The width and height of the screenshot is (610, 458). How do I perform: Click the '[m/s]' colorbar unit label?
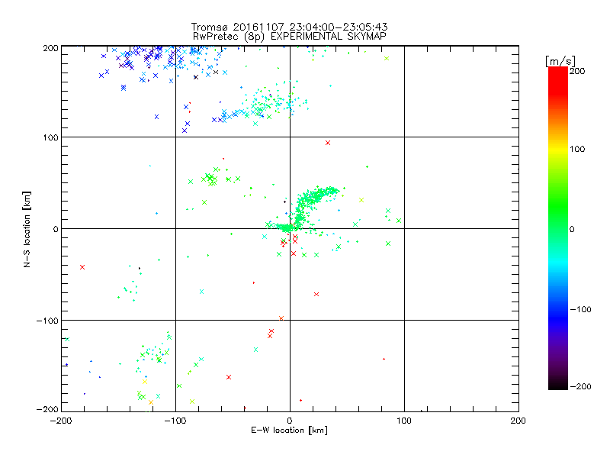(560, 61)
